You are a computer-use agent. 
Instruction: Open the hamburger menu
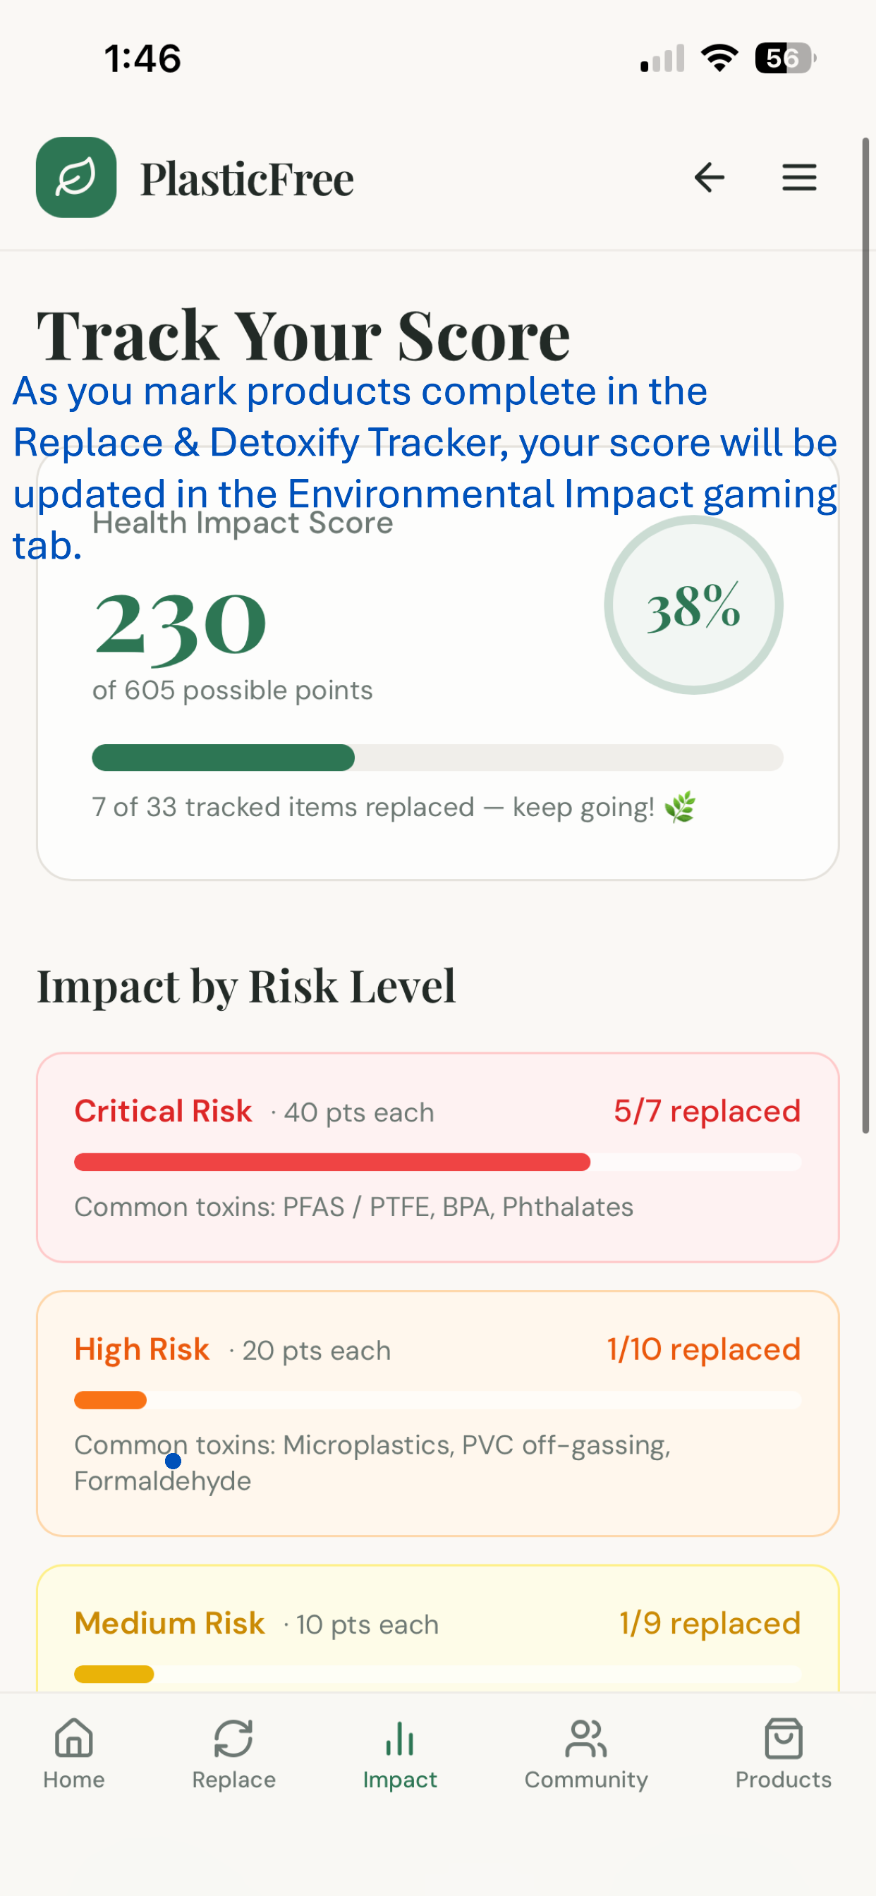pyautogui.click(x=798, y=177)
